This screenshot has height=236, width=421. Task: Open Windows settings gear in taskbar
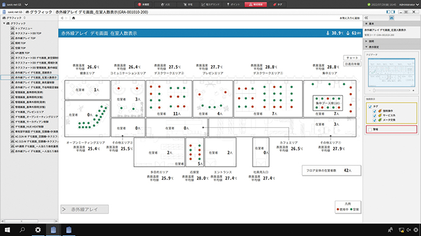tap(38, 230)
